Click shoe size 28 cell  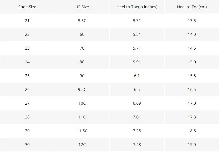[x=27, y=117]
